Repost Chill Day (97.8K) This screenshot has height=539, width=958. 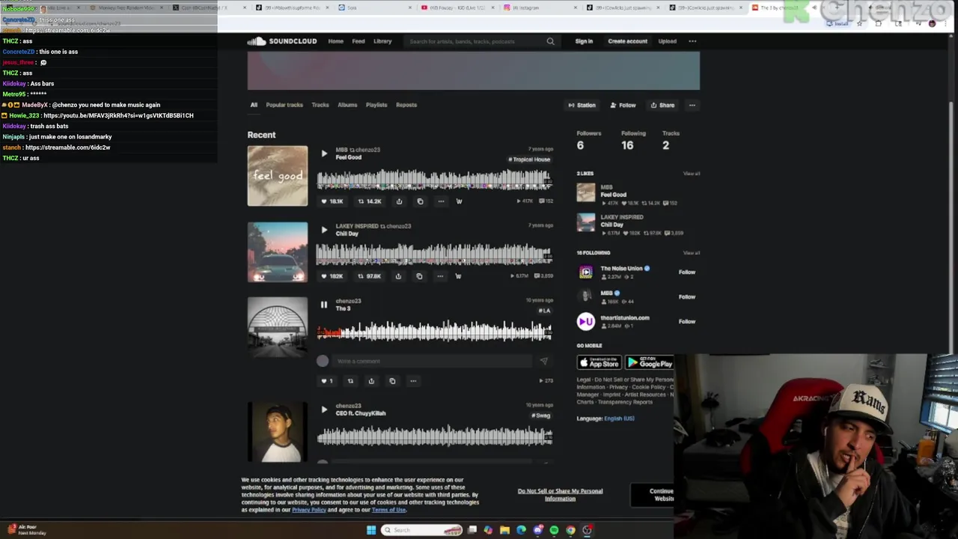(x=370, y=276)
